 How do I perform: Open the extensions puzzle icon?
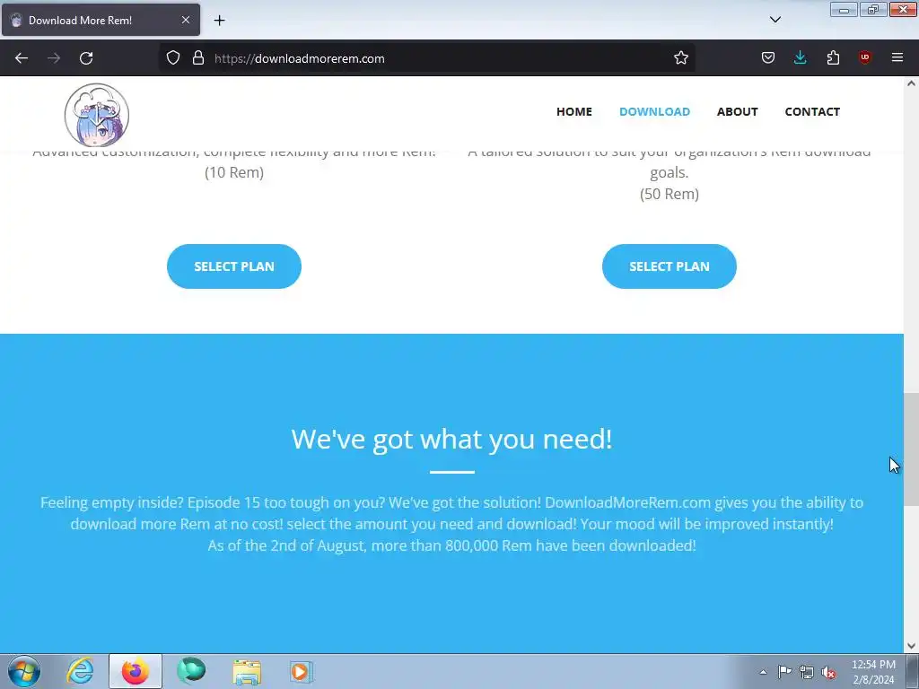(833, 57)
